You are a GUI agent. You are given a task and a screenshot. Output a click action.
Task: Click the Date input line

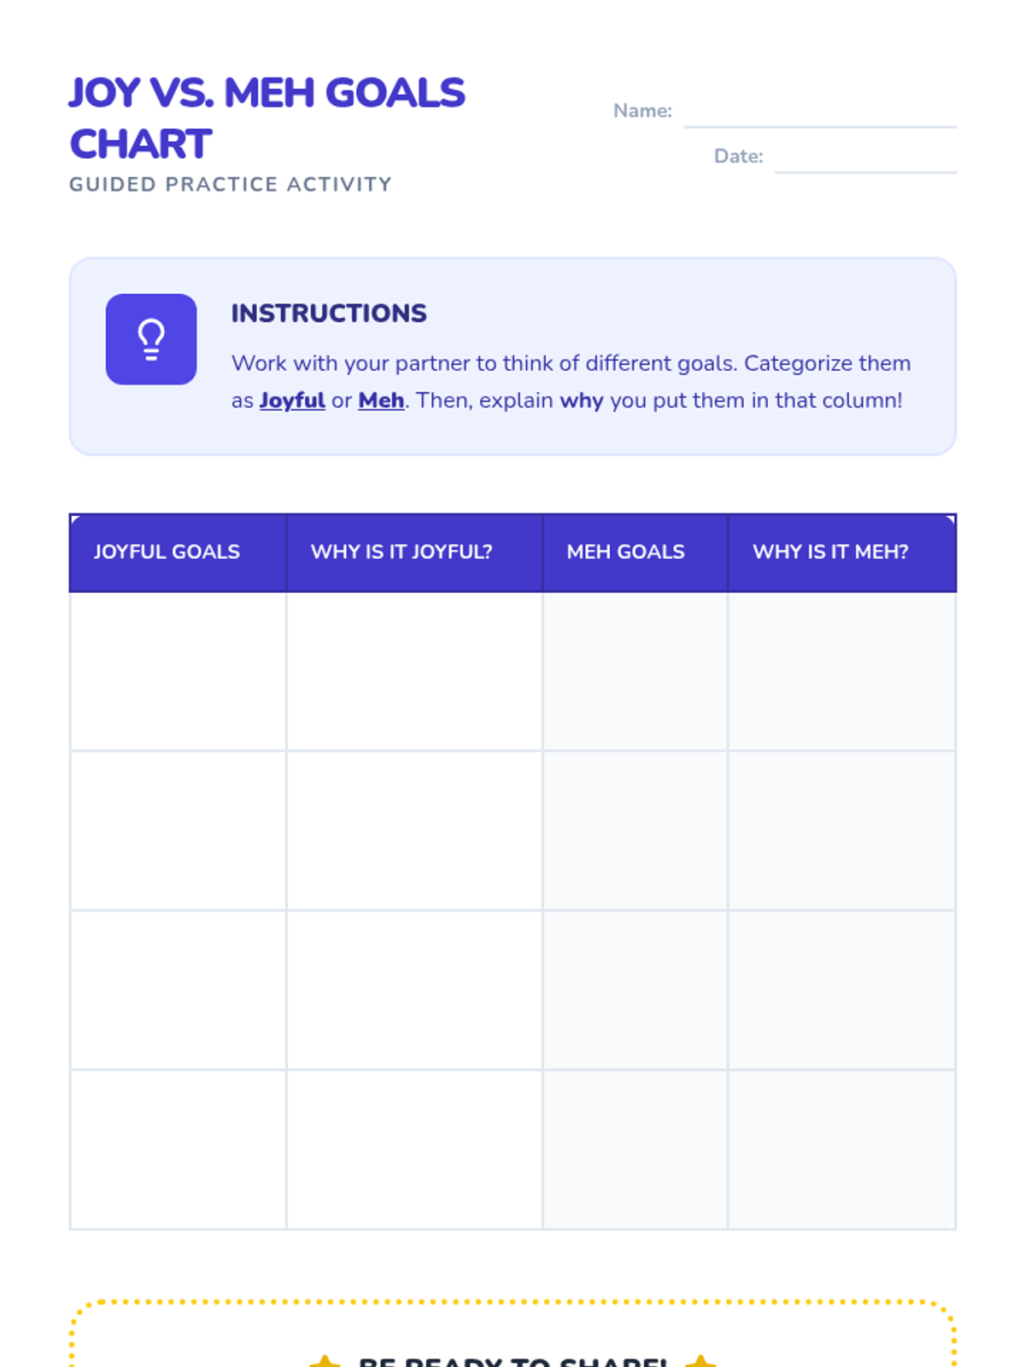864,160
